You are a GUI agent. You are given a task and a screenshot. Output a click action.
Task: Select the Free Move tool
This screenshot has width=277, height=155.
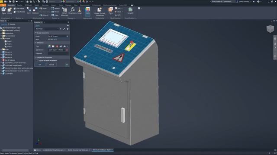point(19,9)
